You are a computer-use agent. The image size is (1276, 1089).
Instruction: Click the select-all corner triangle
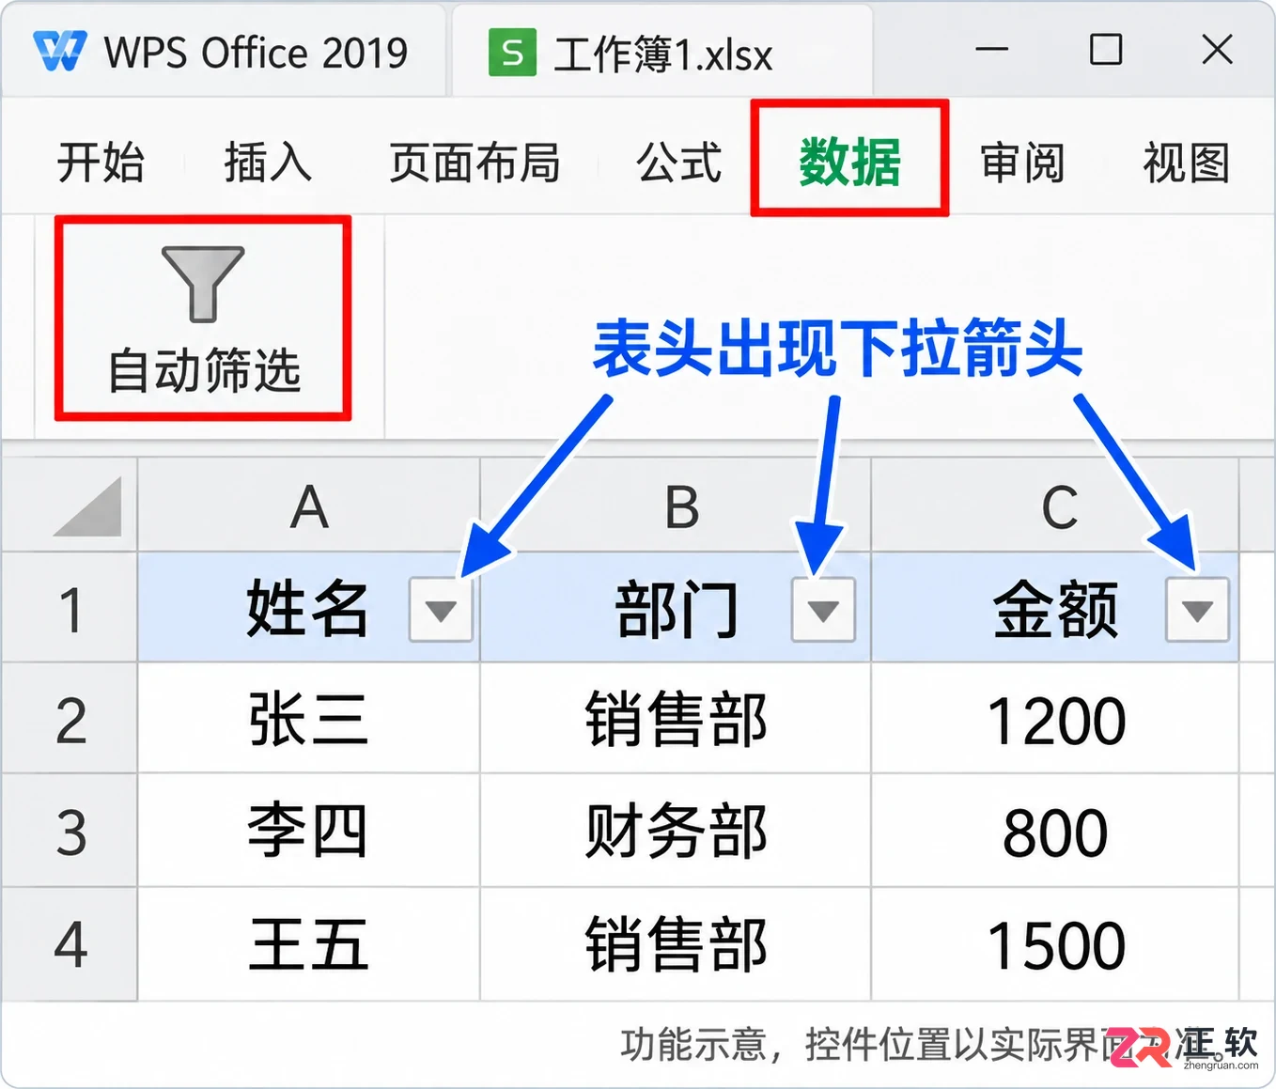[x=87, y=506]
